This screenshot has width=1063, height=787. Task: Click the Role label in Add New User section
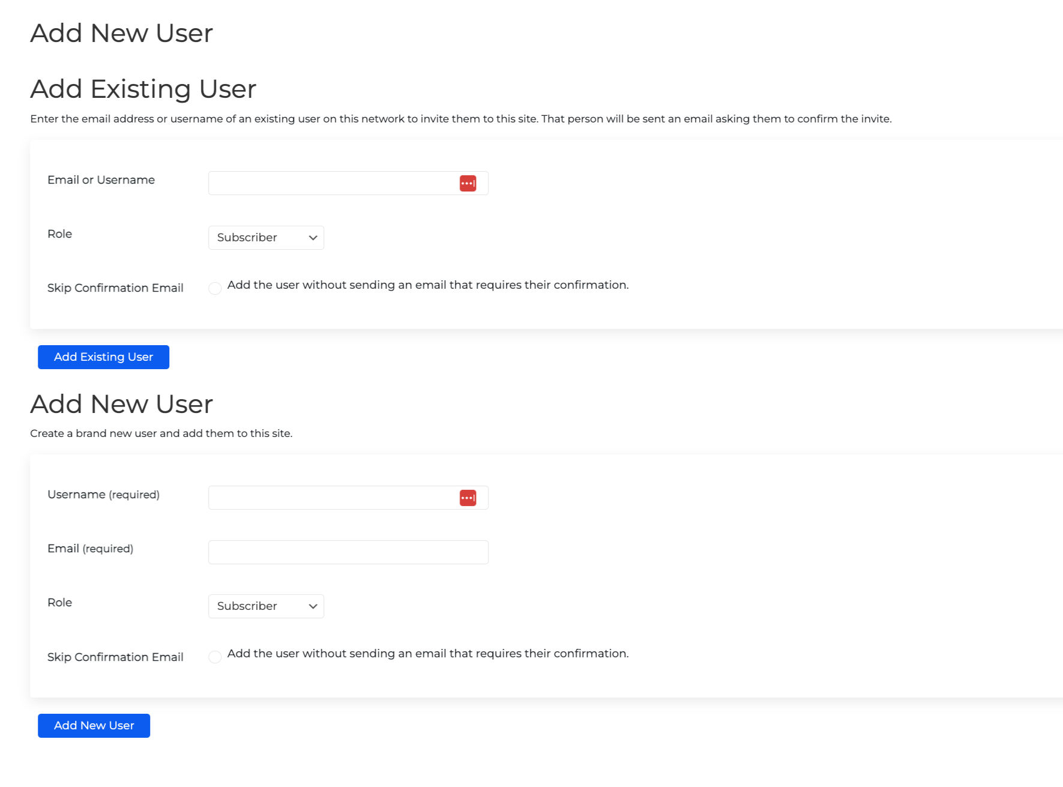pyautogui.click(x=59, y=602)
